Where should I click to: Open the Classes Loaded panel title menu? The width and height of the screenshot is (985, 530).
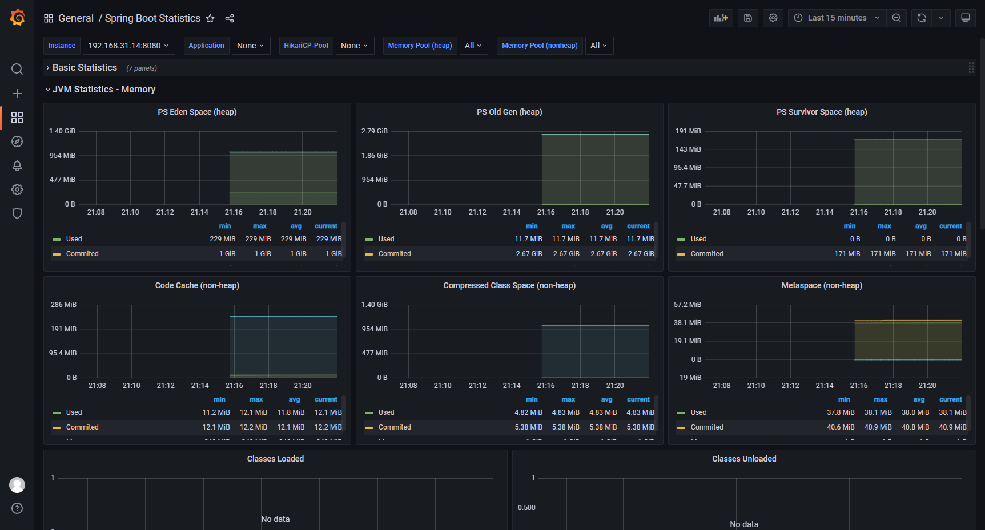(x=275, y=459)
